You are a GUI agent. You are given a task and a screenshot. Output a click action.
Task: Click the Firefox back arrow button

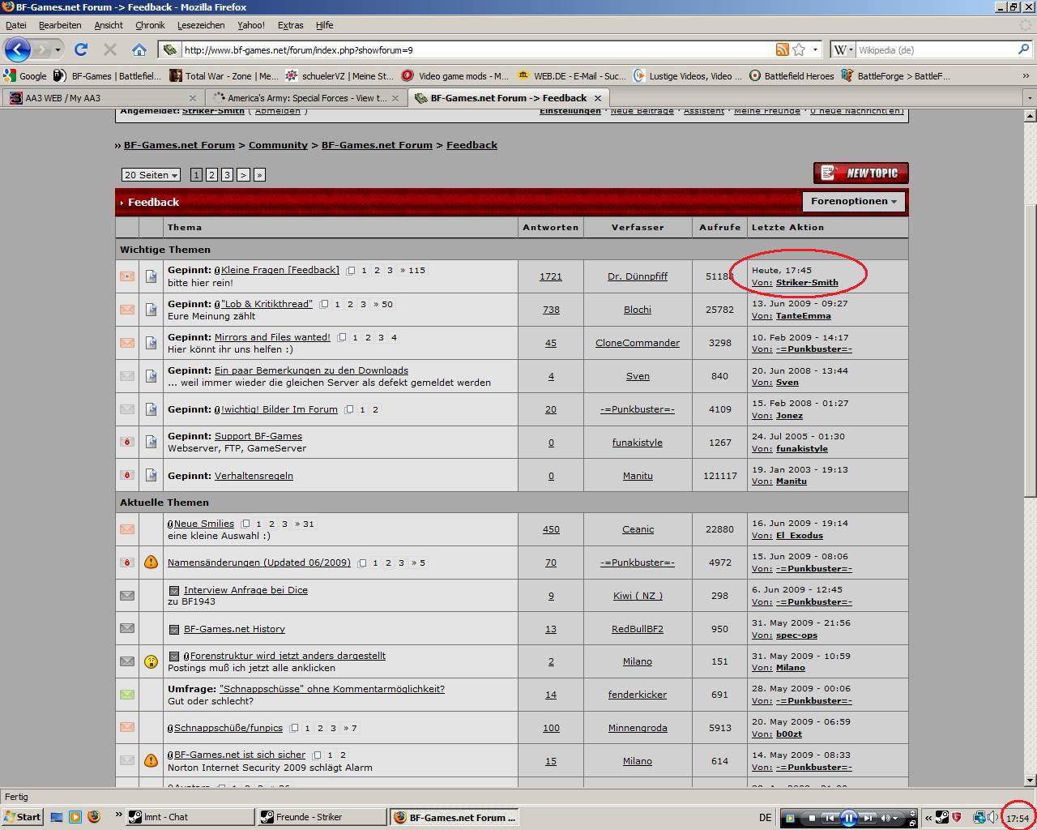click(x=17, y=49)
